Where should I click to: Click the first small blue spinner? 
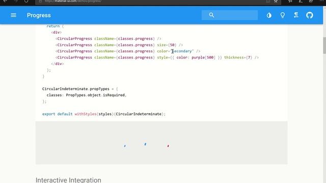[125, 146]
